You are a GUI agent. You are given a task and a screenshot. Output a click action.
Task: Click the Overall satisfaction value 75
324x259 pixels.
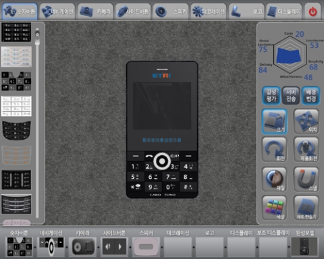(x=263, y=49)
